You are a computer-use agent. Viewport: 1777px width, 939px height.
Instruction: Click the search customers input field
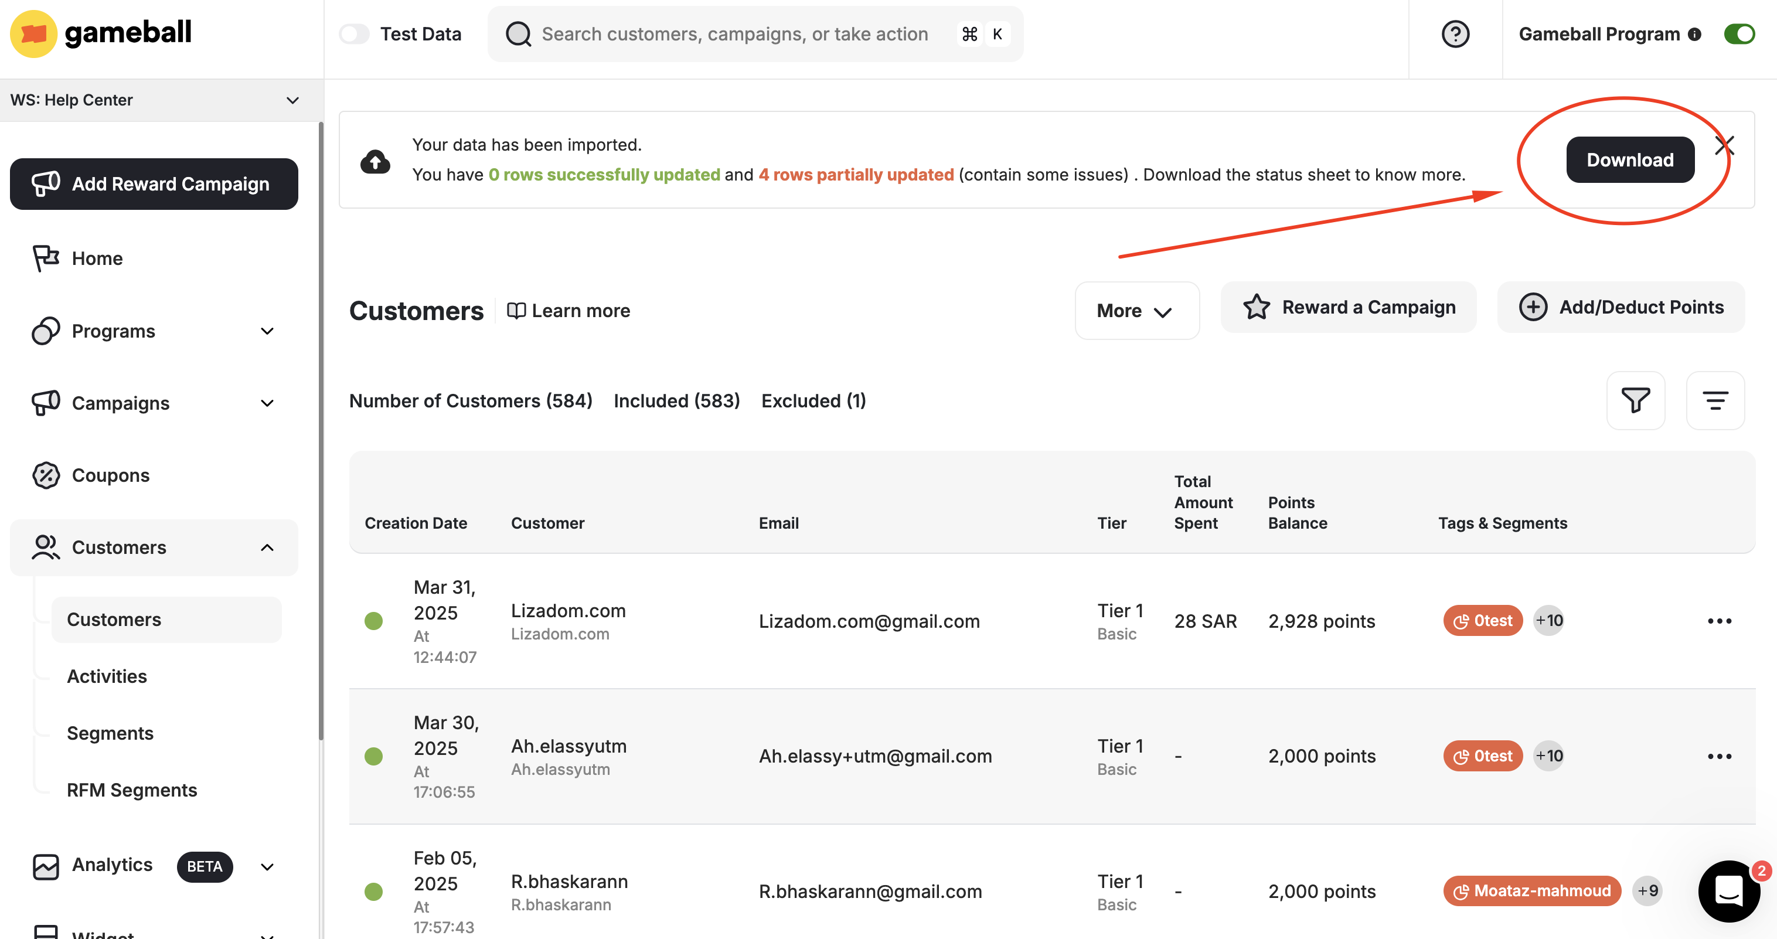coord(735,34)
